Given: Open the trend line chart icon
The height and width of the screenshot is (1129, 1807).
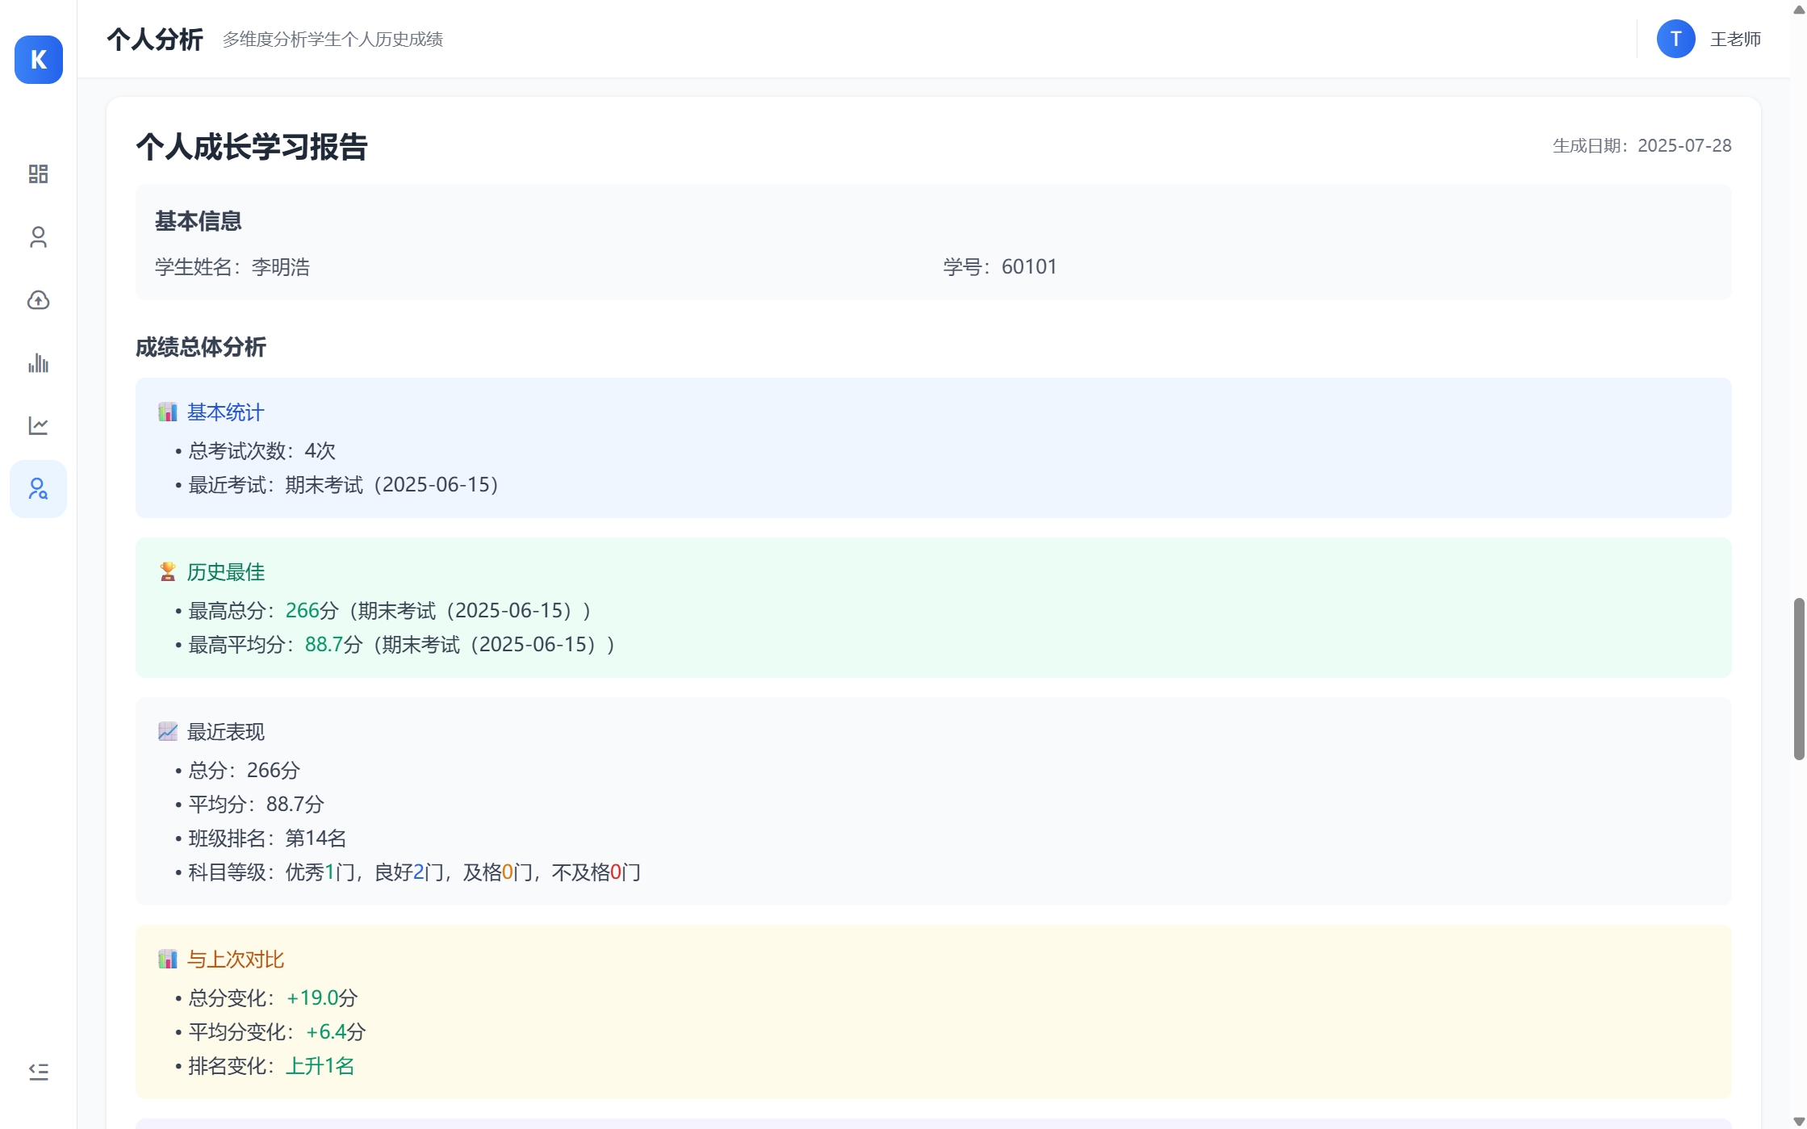Looking at the screenshot, I should click(38, 425).
